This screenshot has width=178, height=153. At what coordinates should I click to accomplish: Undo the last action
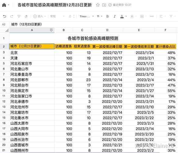tap(5, 17)
